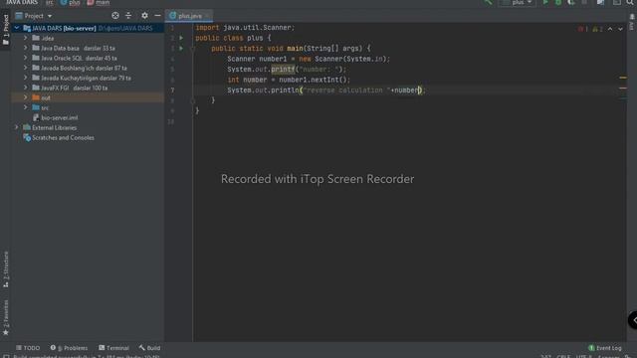Click the yellow warning count indicator
Viewport: 637px width, 358px height.
pos(597,29)
